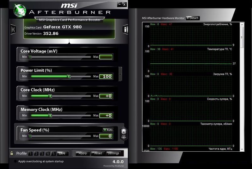Click the profile Save button
The image size is (252, 169).
coord(63,154)
